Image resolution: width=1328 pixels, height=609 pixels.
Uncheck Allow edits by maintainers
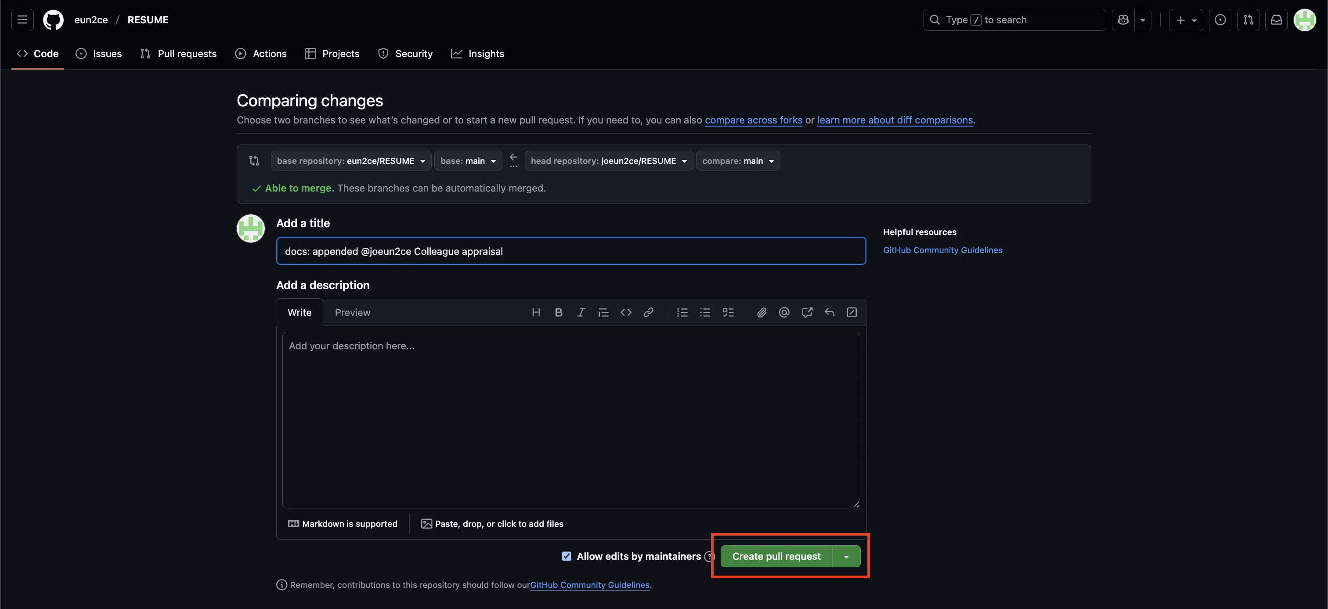pyautogui.click(x=567, y=556)
